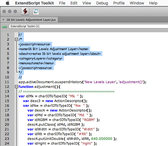Viewport: 168px width, 146px height.
Task: Open the File menu
Action: [x=62, y=3]
